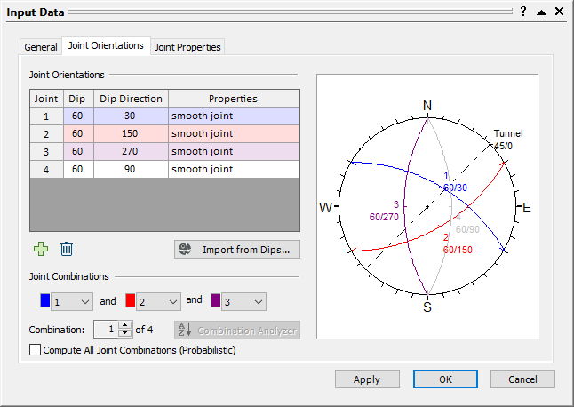Click the Dip cell of joint 2
This screenshot has width=574, height=407.
click(78, 133)
